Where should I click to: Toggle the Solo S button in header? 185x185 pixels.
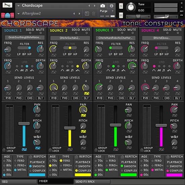[x=121, y=6]
